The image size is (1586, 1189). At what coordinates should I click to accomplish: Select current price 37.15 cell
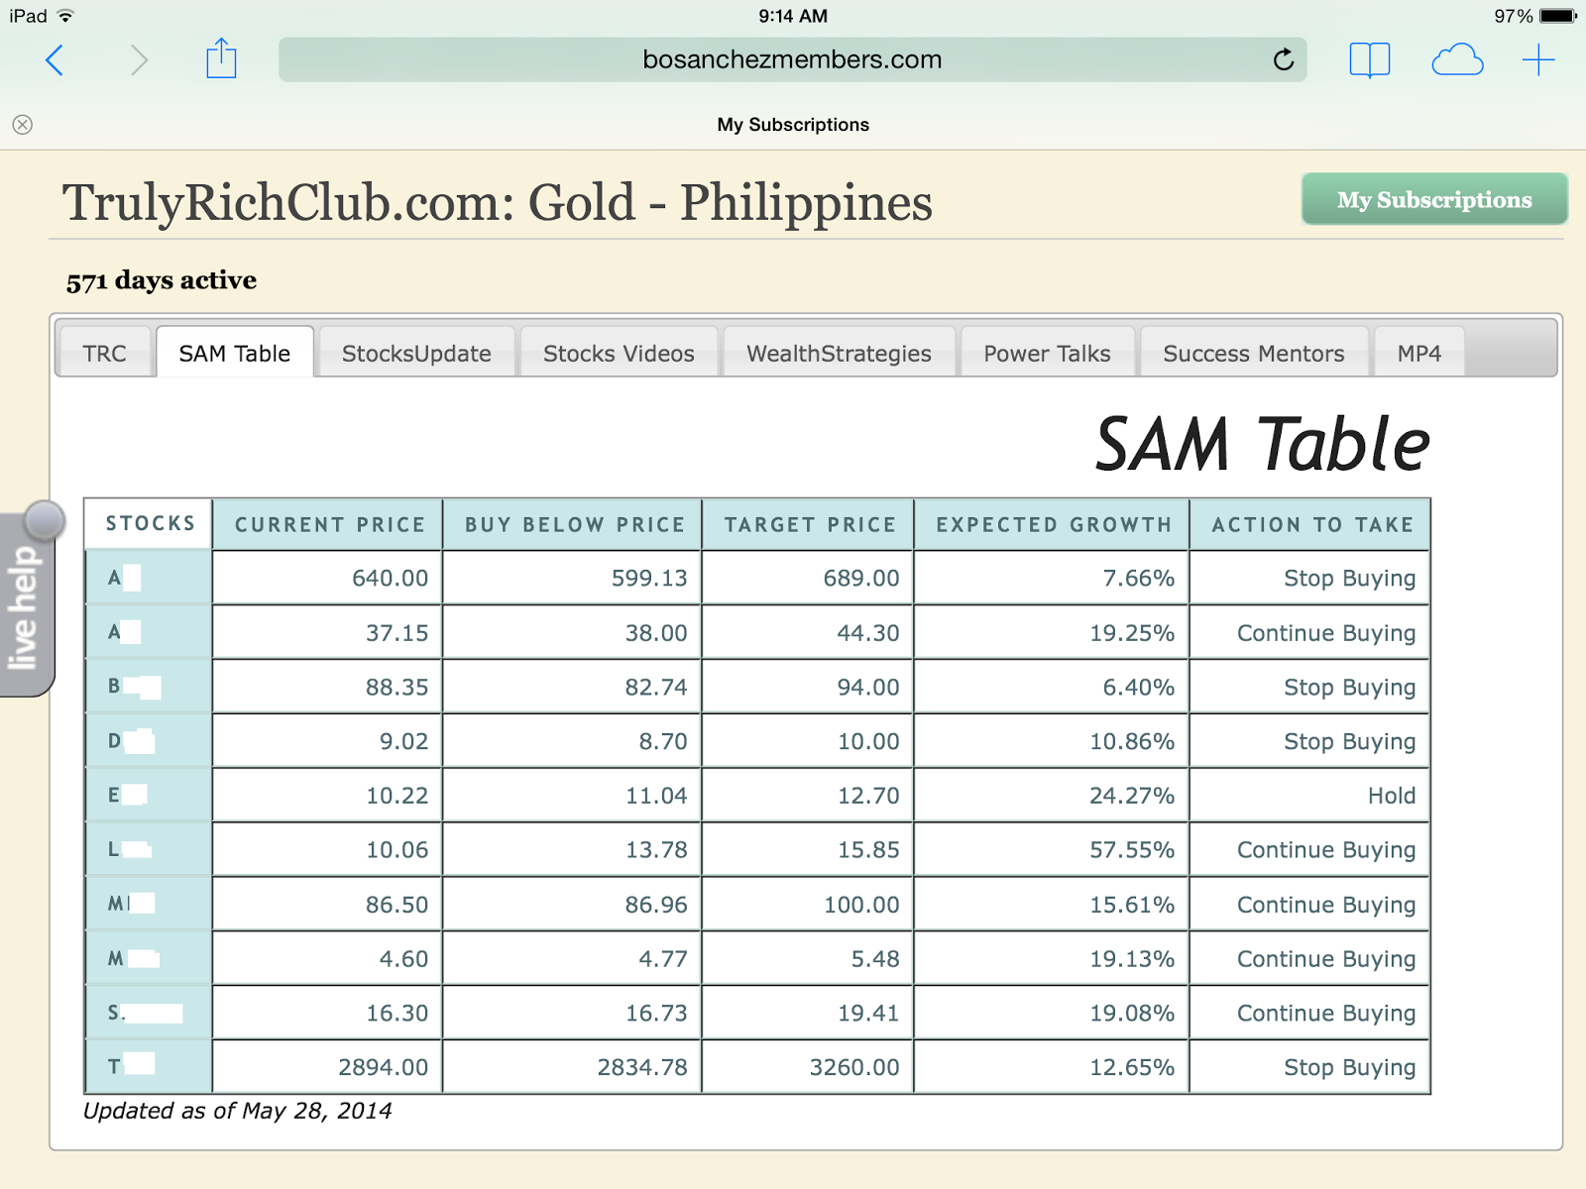click(328, 632)
